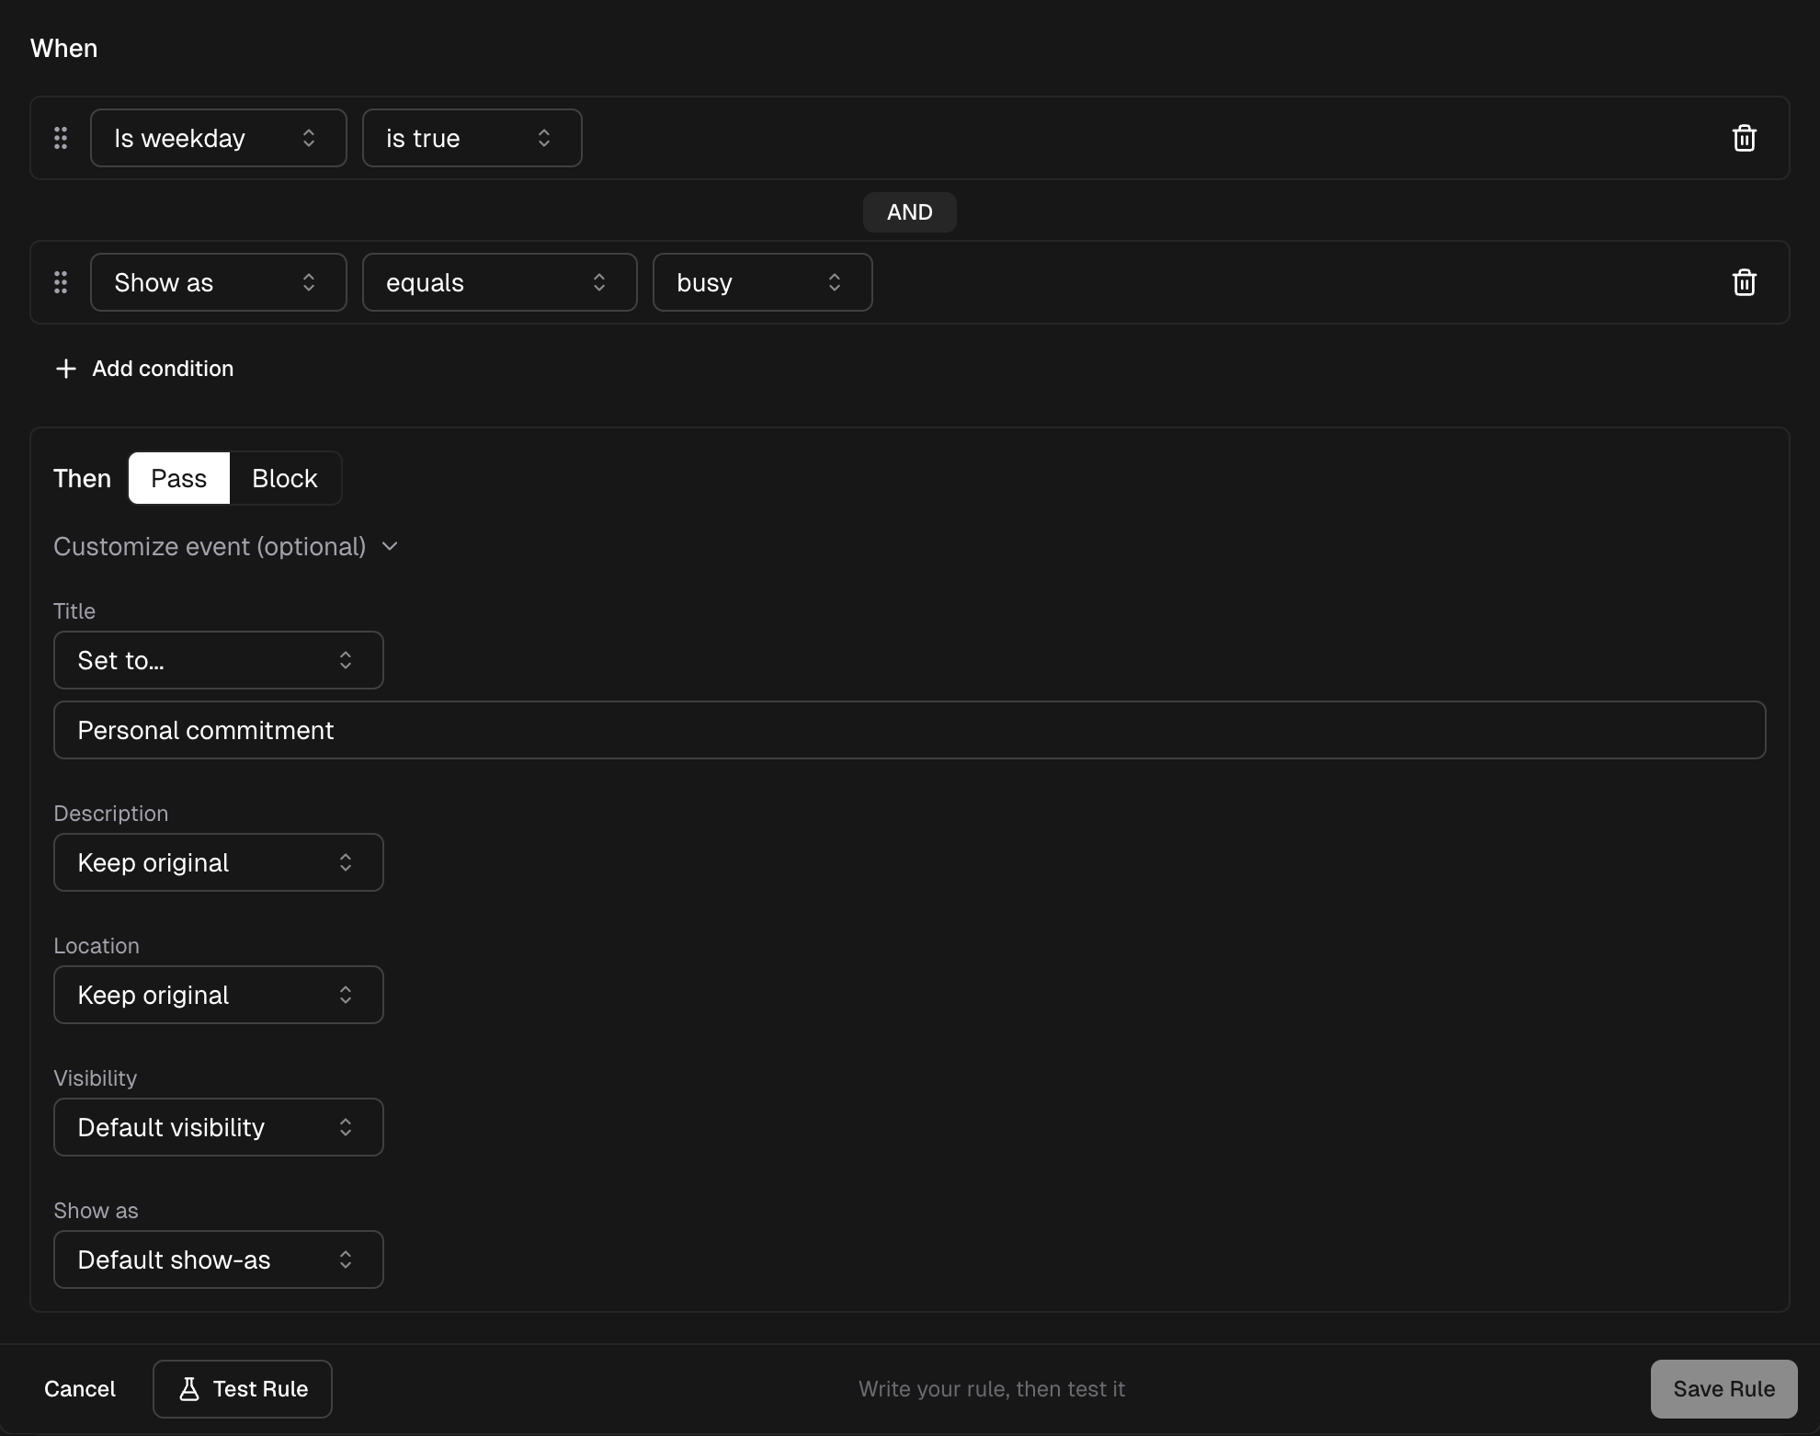Click the flask icon in Test Rule

coord(189,1388)
